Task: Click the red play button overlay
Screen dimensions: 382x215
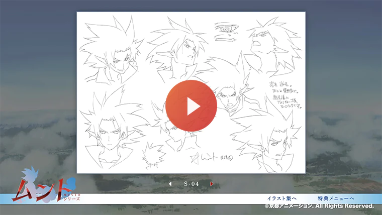Action: [x=191, y=105]
